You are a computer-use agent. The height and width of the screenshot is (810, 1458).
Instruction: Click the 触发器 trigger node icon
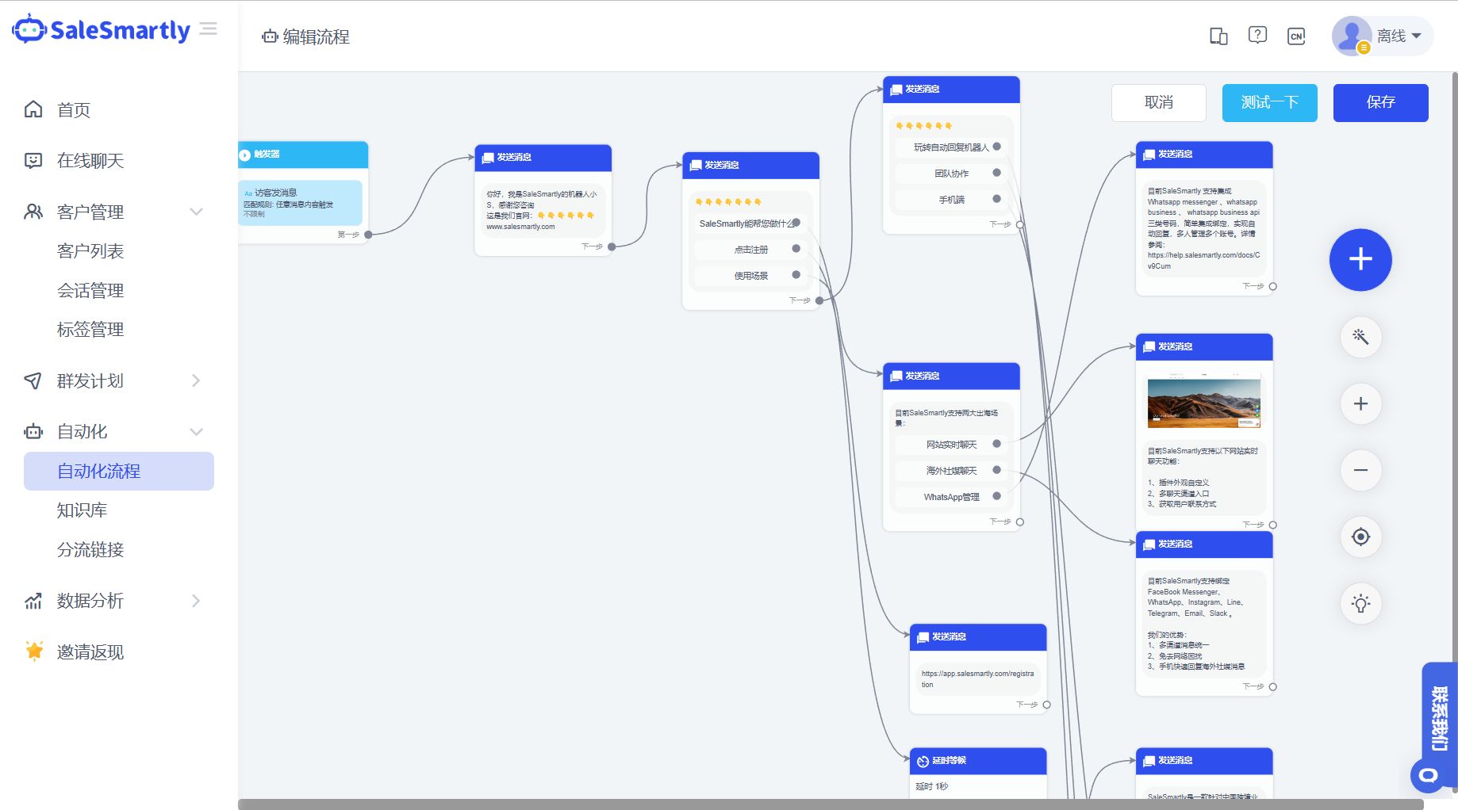pyautogui.click(x=245, y=155)
